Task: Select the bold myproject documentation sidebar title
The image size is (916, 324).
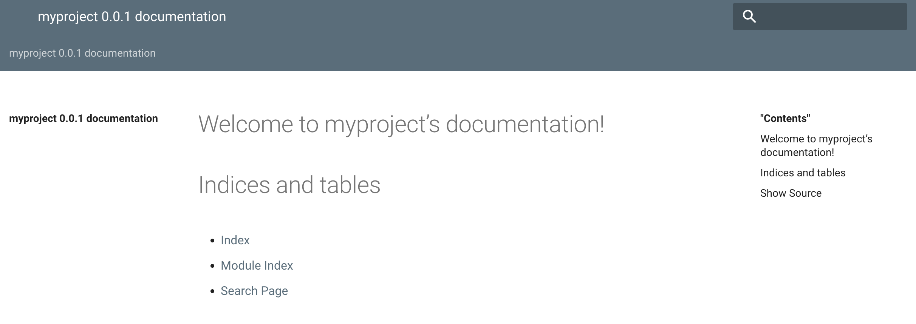Action: click(84, 119)
